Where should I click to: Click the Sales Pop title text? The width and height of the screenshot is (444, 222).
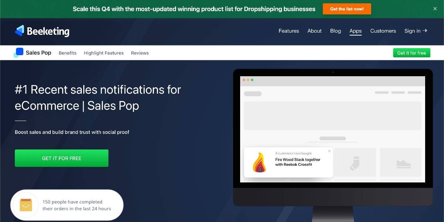coord(38,53)
